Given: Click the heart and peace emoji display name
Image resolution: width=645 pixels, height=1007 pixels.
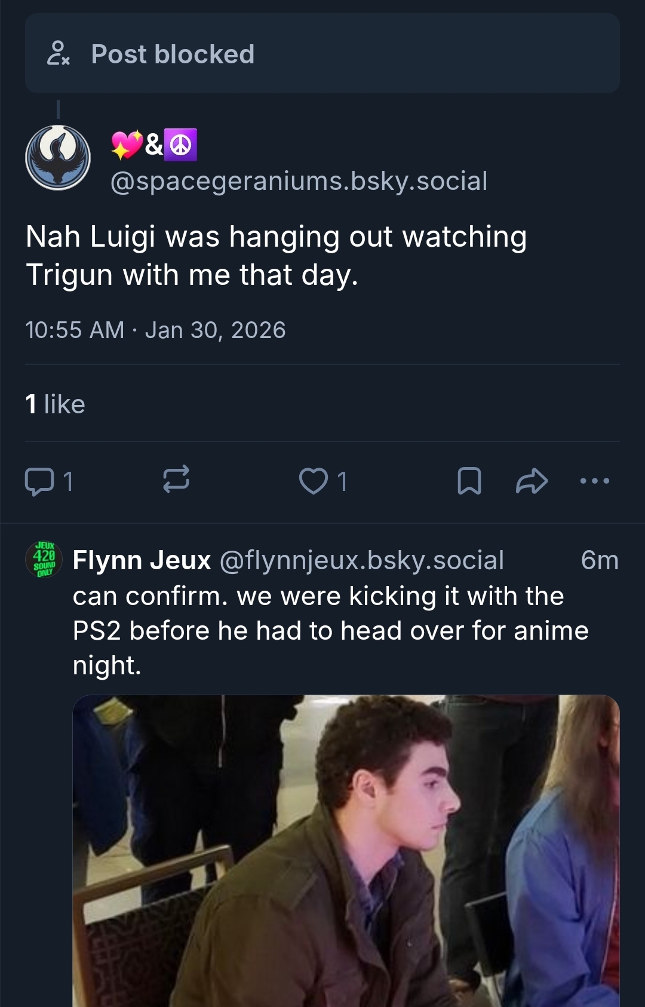Looking at the screenshot, I should 154,145.
